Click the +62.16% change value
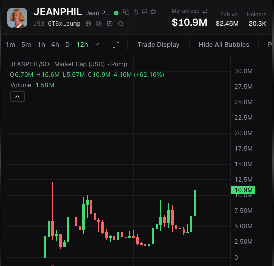274x266 pixels. tap(149, 75)
